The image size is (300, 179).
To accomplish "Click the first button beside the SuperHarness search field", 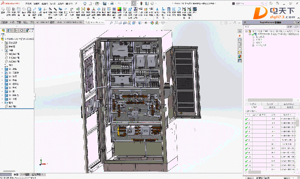I will point(290,27).
